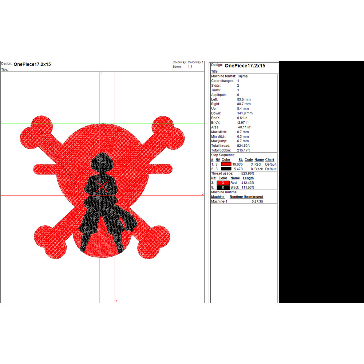Select the Machine-1 runtime entry

(219, 202)
